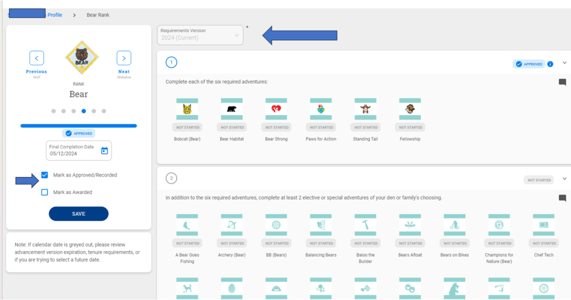Open the Bear Habitat adventure icon
Screen dimensions: 571x300
tap(232, 109)
